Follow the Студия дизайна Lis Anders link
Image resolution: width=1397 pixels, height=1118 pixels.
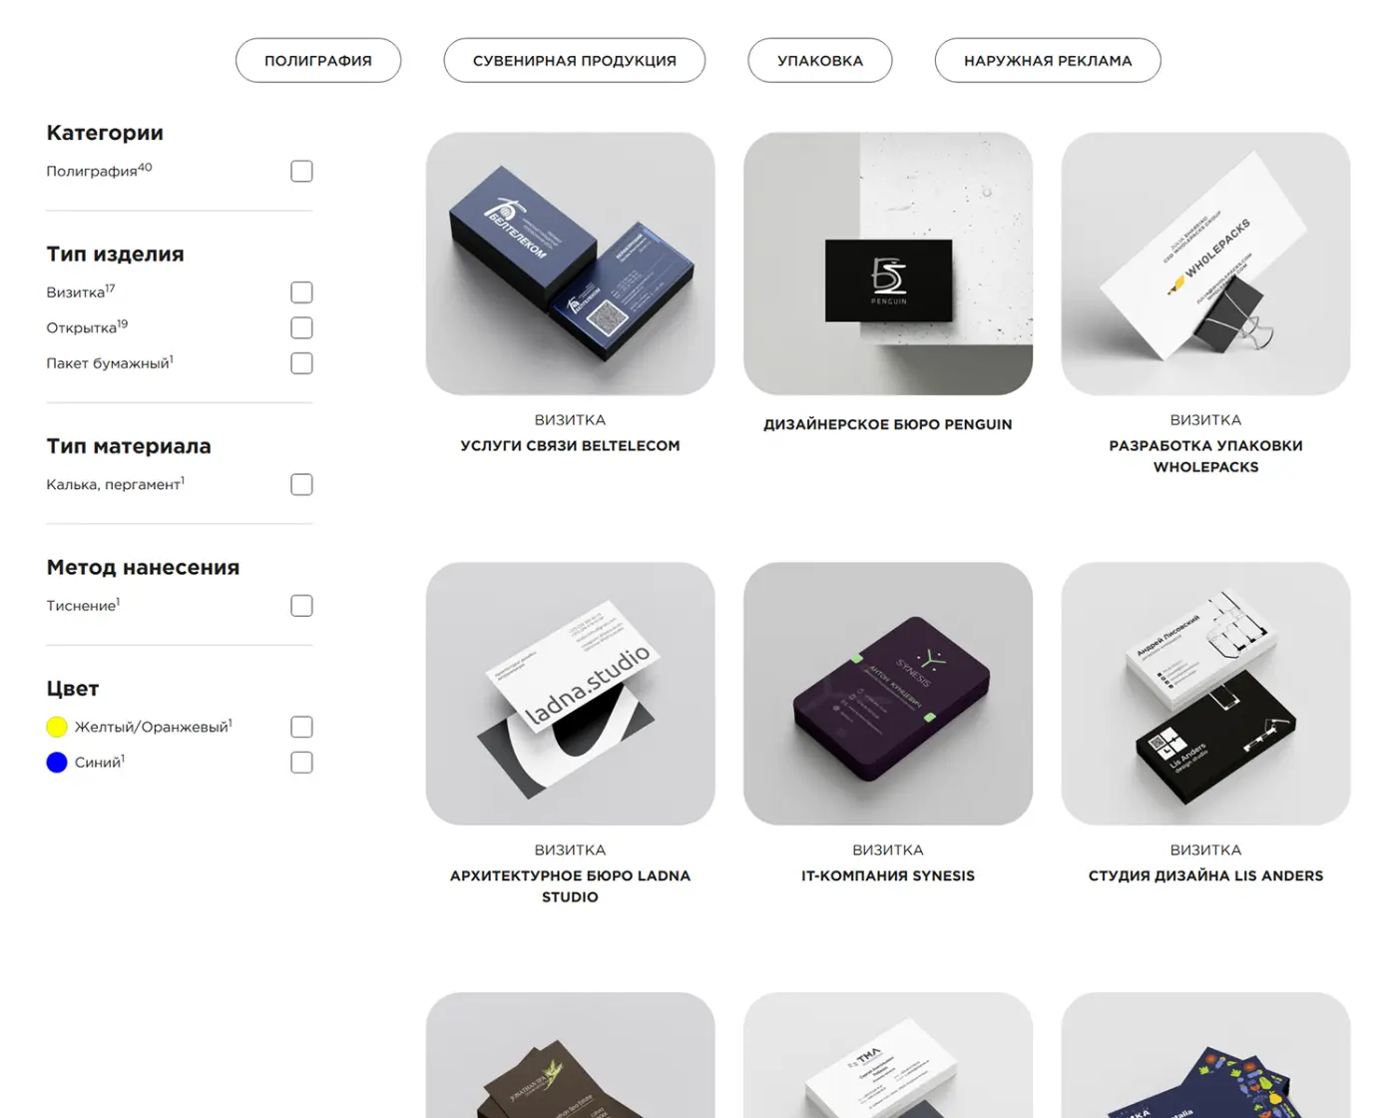pyautogui.click(x=1205, y=875)
